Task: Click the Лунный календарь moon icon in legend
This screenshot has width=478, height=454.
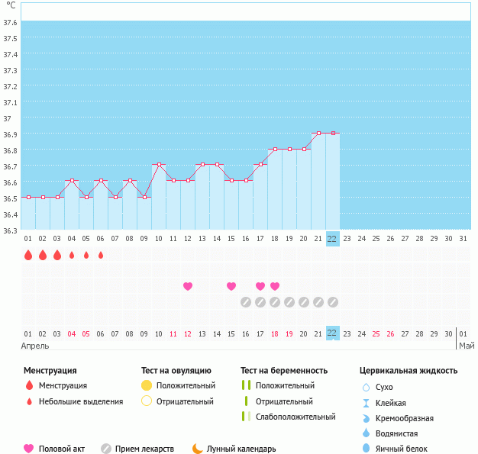Action: 198,449
